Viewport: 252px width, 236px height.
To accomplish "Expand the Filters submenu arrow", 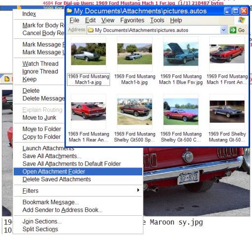I will 138,190.
